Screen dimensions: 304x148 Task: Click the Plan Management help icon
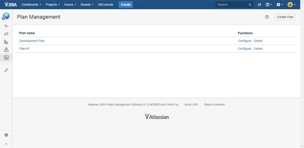(x=267, y=17)
